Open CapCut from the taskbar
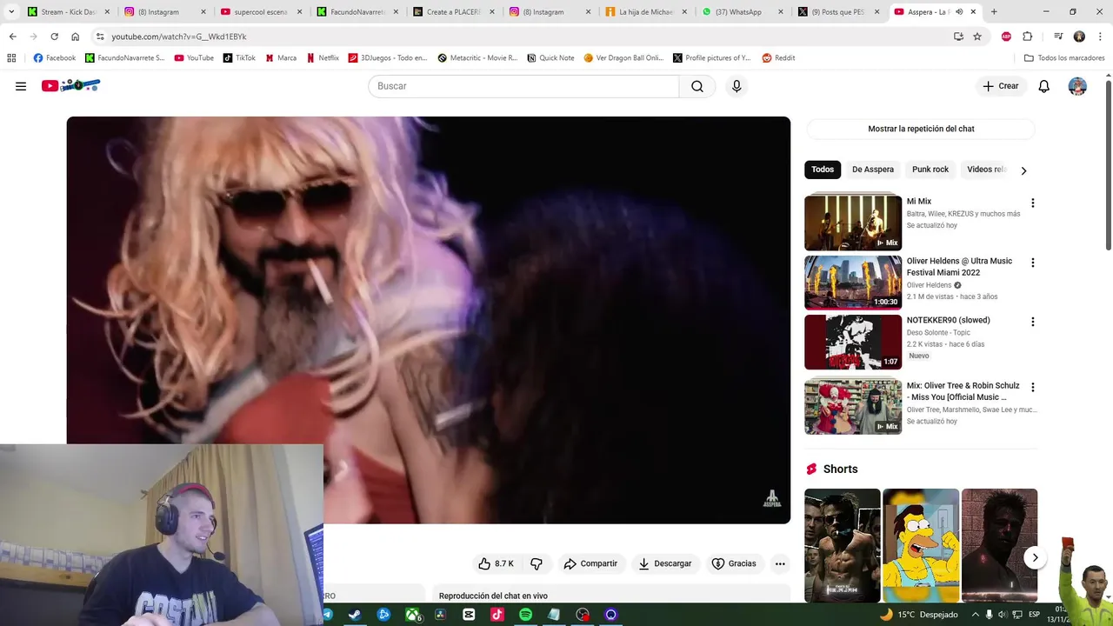This screenshot has width=1113, height=626. 469,615
